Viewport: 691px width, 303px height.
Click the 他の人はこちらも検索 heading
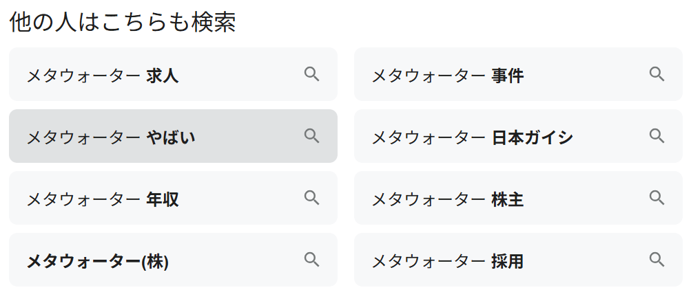(123, 23)
